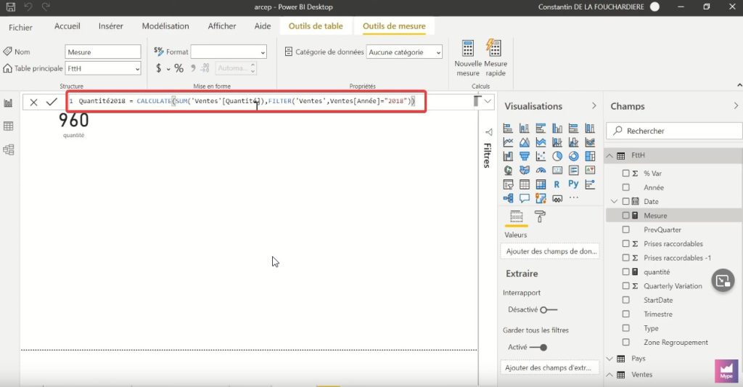
Task: Cancel formula with the X button
Action: click(33, 102)
